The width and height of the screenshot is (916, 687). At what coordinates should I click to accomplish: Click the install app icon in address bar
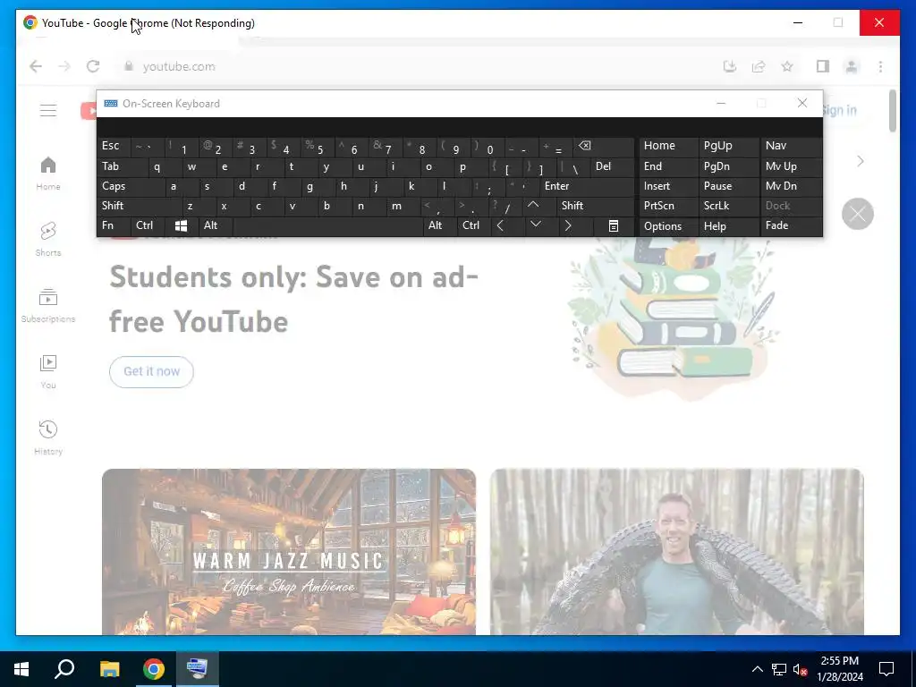730,66
